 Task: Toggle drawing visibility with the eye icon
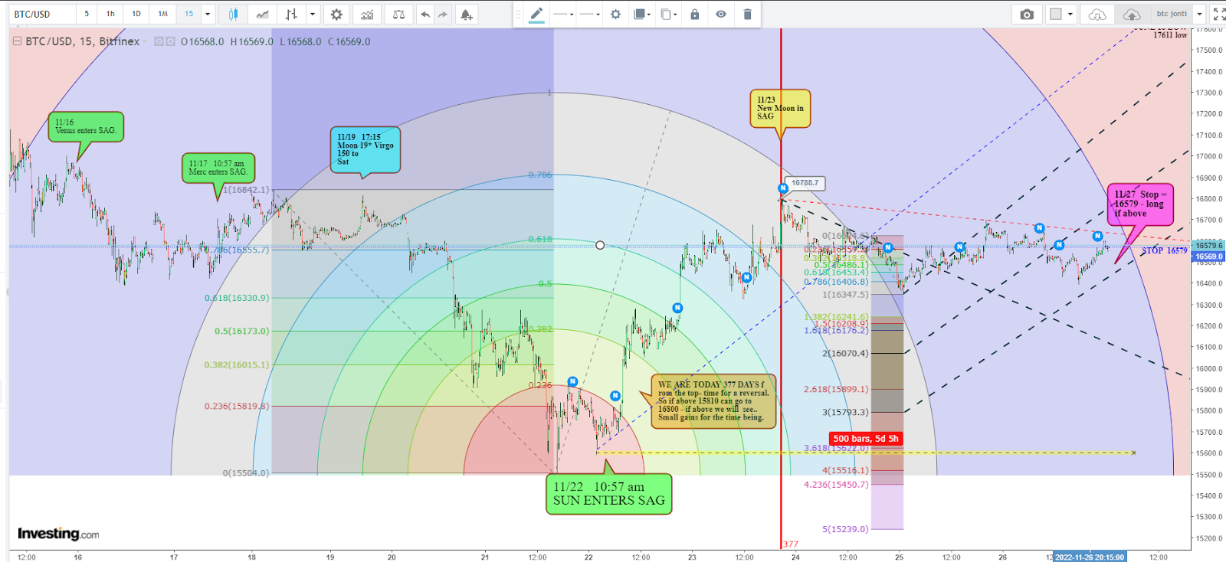(x=721, y=14)
